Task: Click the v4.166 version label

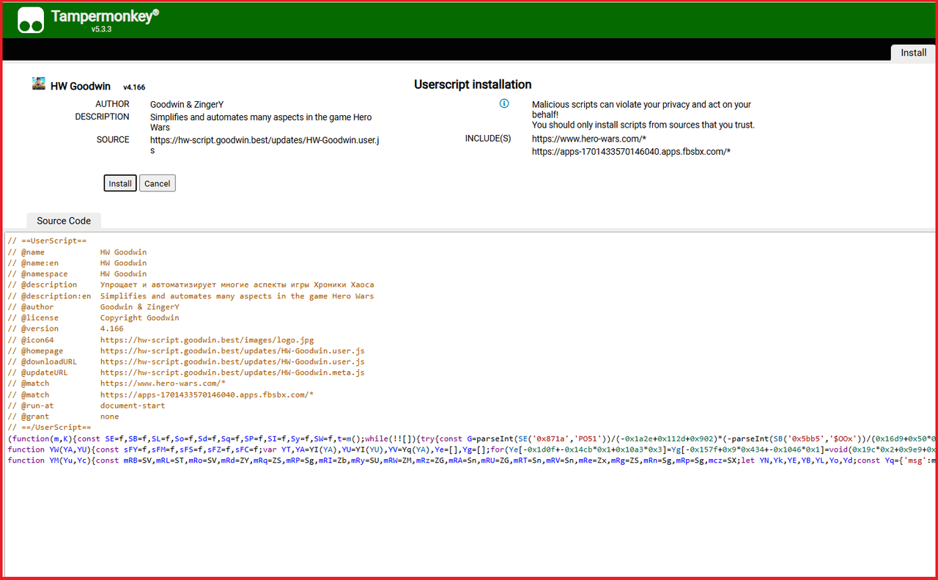Action: tap(134, 87)
